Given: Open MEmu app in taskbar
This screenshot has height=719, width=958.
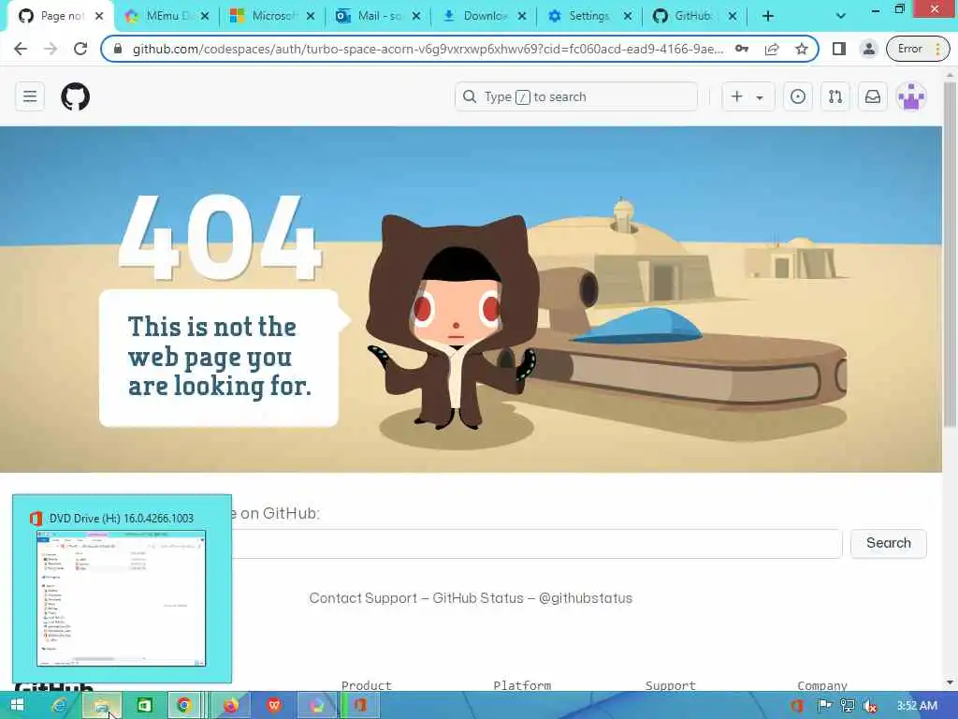Looking at the screenshot, I should point(316,706).
